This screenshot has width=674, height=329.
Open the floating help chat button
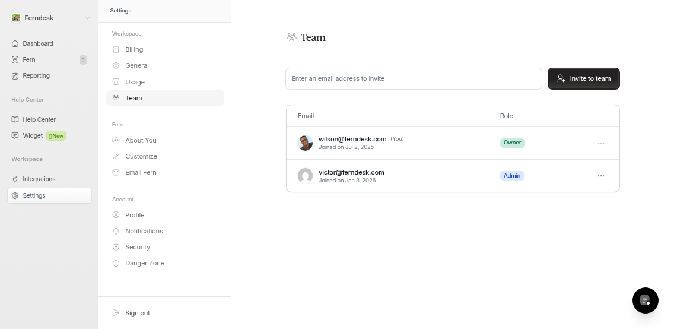coord(645,300)
